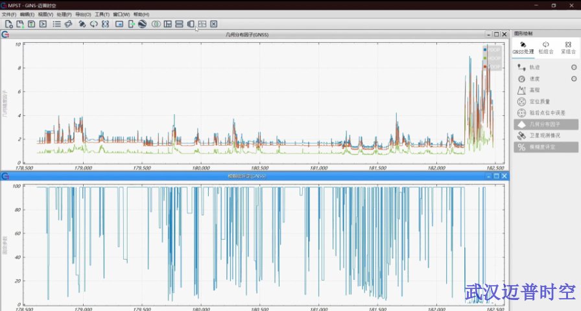This screenshot has width=581, height=311.
Task: Click the tile windows horizontally toolbar icon
Action: point(179,24)
